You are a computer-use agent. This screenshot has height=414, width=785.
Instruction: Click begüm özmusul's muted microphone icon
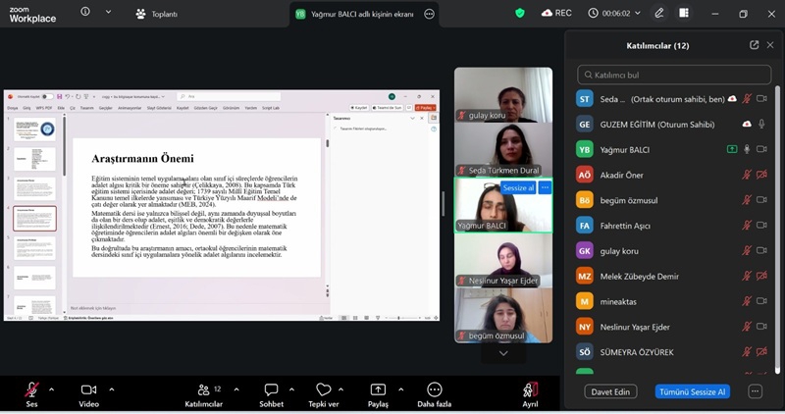(747, 200)
